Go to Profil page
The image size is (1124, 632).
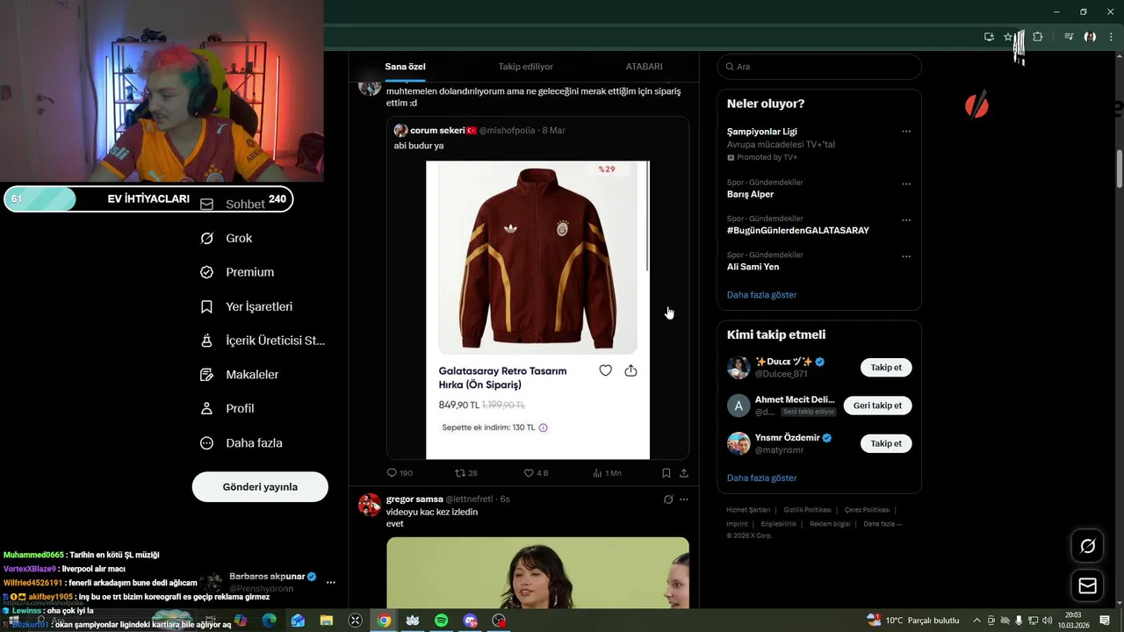[227, 408]
